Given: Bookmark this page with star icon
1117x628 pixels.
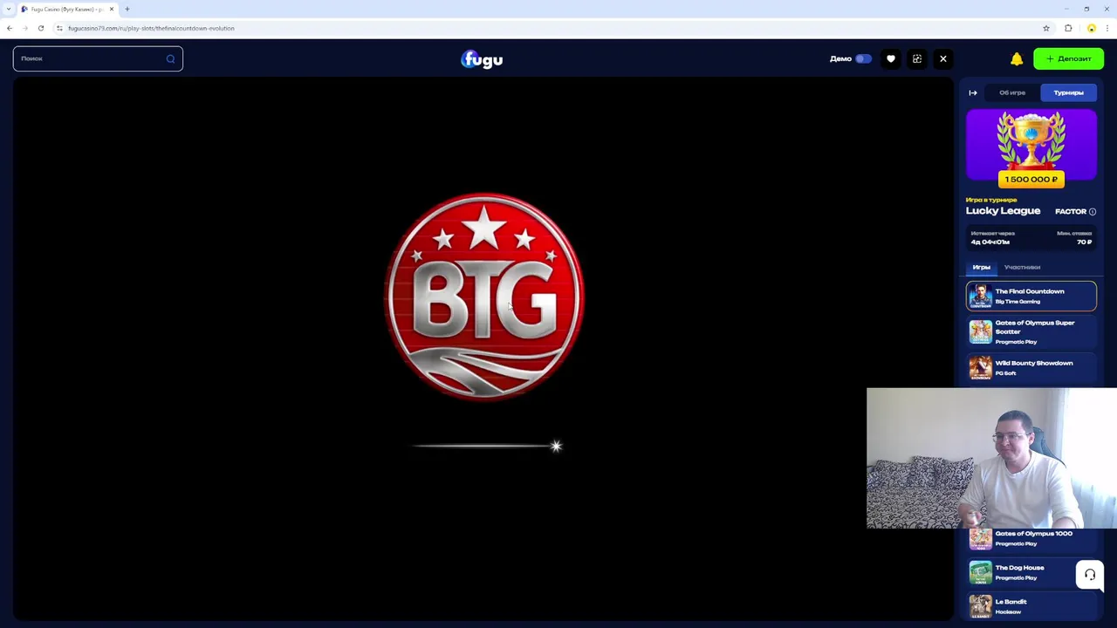Looking at the screenshot, I should point(1046,28).
